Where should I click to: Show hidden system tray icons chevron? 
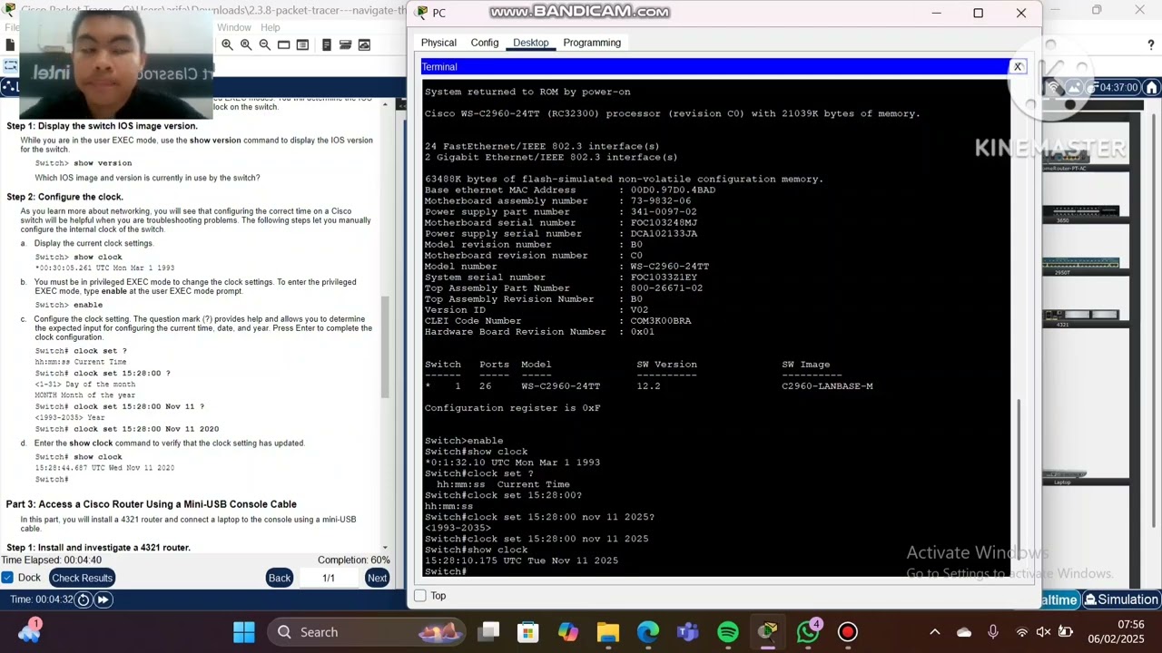(x=935, y=632)
